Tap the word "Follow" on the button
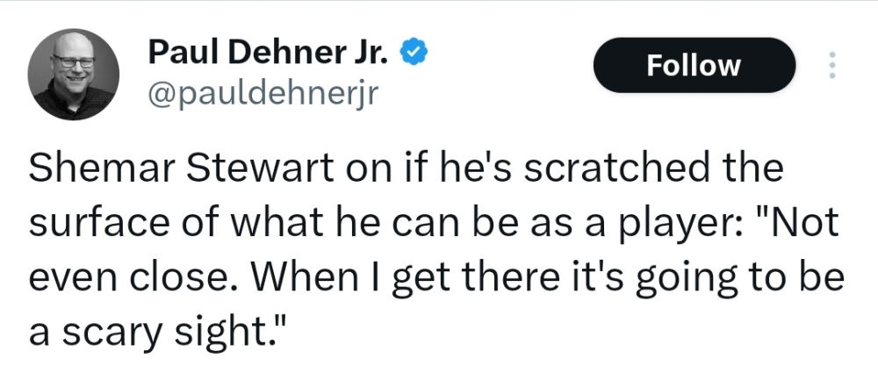Viewport: 878px width, 373px height. click(x=694, y=66)
